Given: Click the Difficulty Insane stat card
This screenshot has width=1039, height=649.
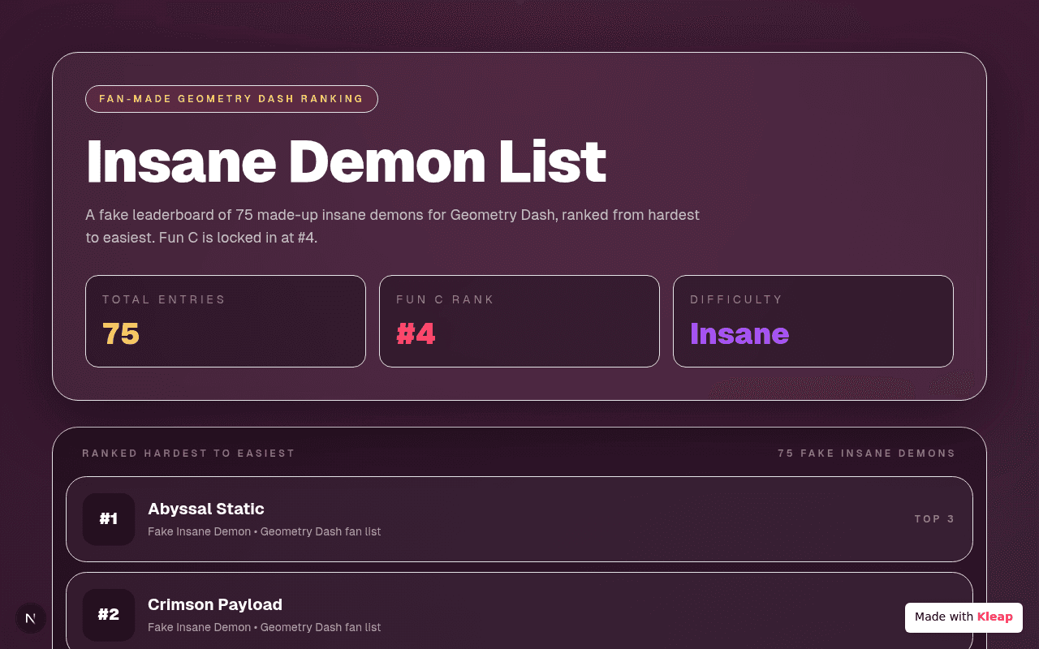Looking at the screenshot, I should pos(813,321).
